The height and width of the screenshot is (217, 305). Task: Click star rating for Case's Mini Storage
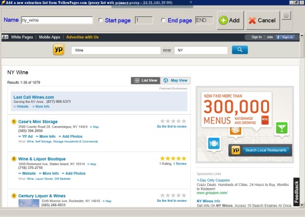[x=173, y=121]
